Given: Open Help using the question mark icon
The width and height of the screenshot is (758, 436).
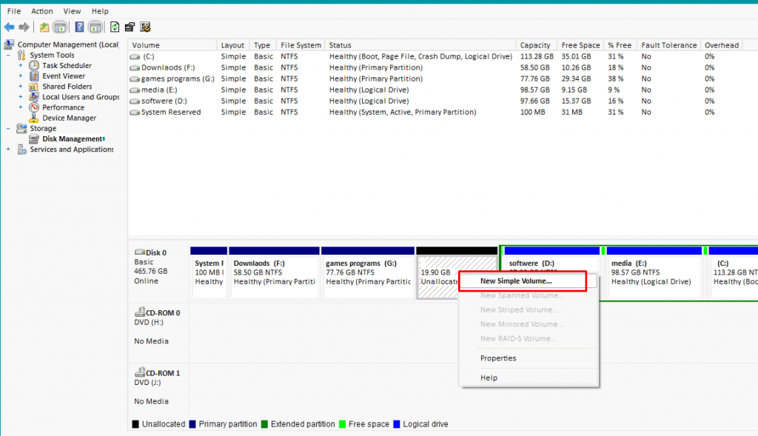Looking at the screenshot, I should 80,27.
